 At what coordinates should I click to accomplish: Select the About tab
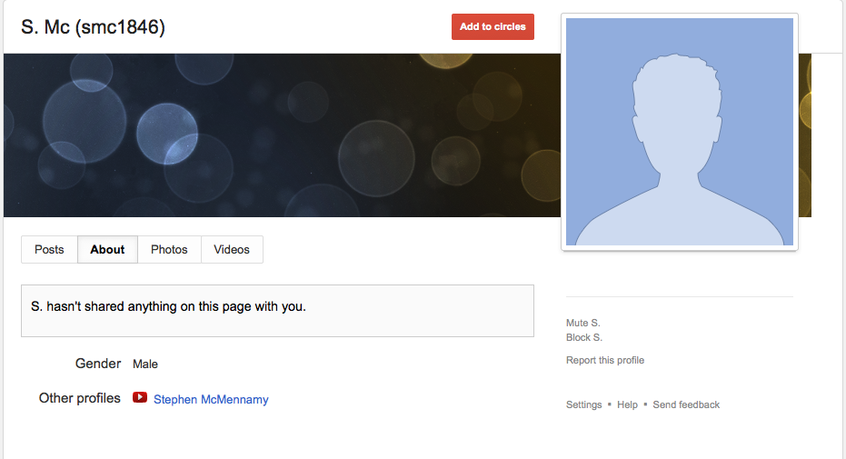tap(107, 249)
